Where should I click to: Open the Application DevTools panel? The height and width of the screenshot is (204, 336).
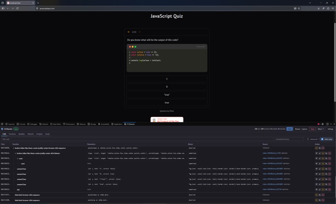pyautogui.click(x=117, y=124)
